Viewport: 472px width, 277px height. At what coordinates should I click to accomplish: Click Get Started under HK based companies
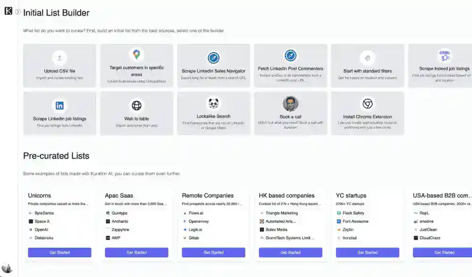[x=290, y=253]
